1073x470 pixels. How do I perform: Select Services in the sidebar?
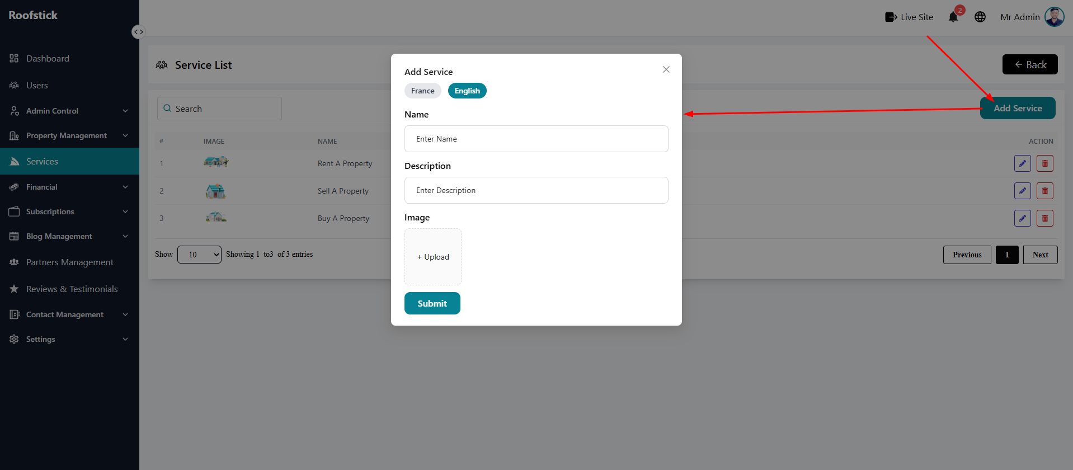pos(69,161)
